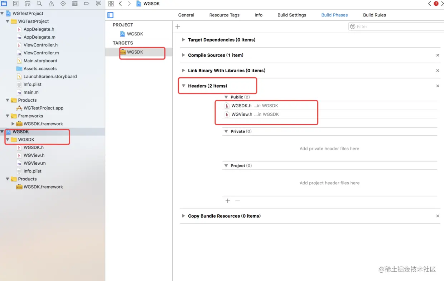Open the Issue navigator warning icon
This screenshot has height=281, width=444.
point(51,4)
